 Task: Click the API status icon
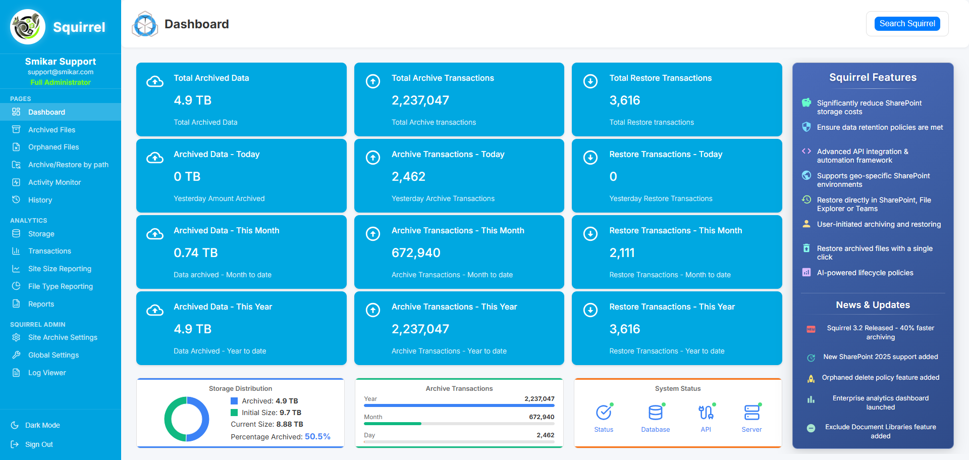[x=706, y=413]
